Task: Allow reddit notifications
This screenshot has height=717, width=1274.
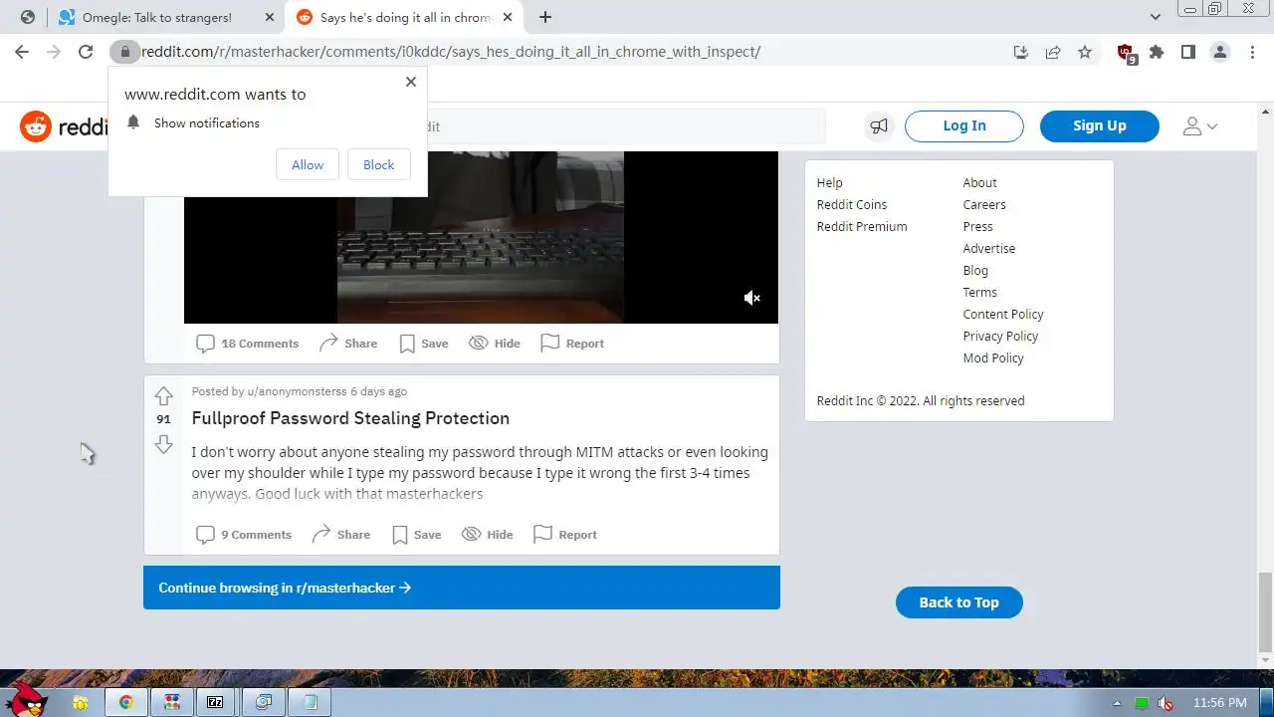Action: point(308,165)
